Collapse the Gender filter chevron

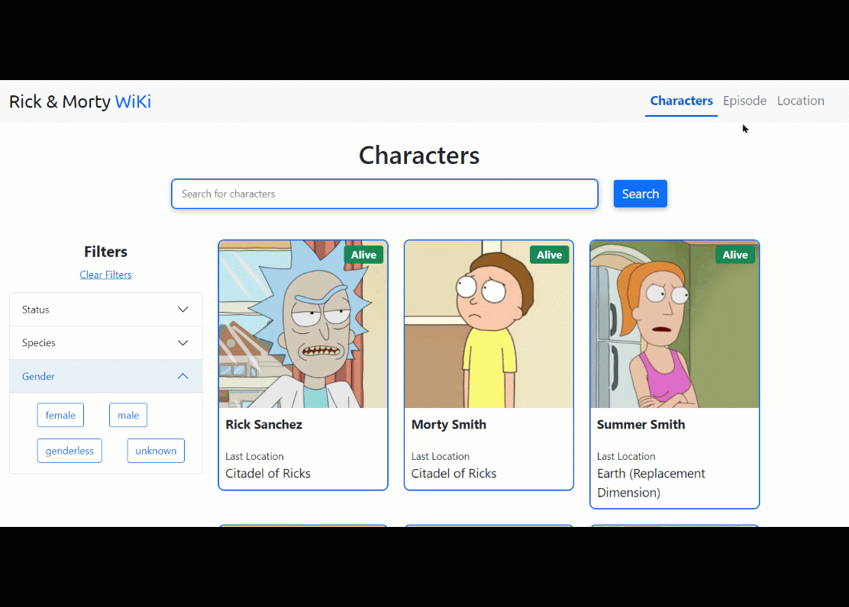click(x=183, y=376)
